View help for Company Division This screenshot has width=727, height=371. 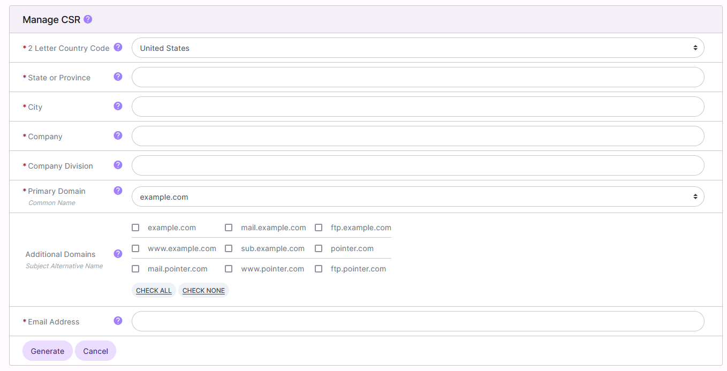tap(118, 165)
